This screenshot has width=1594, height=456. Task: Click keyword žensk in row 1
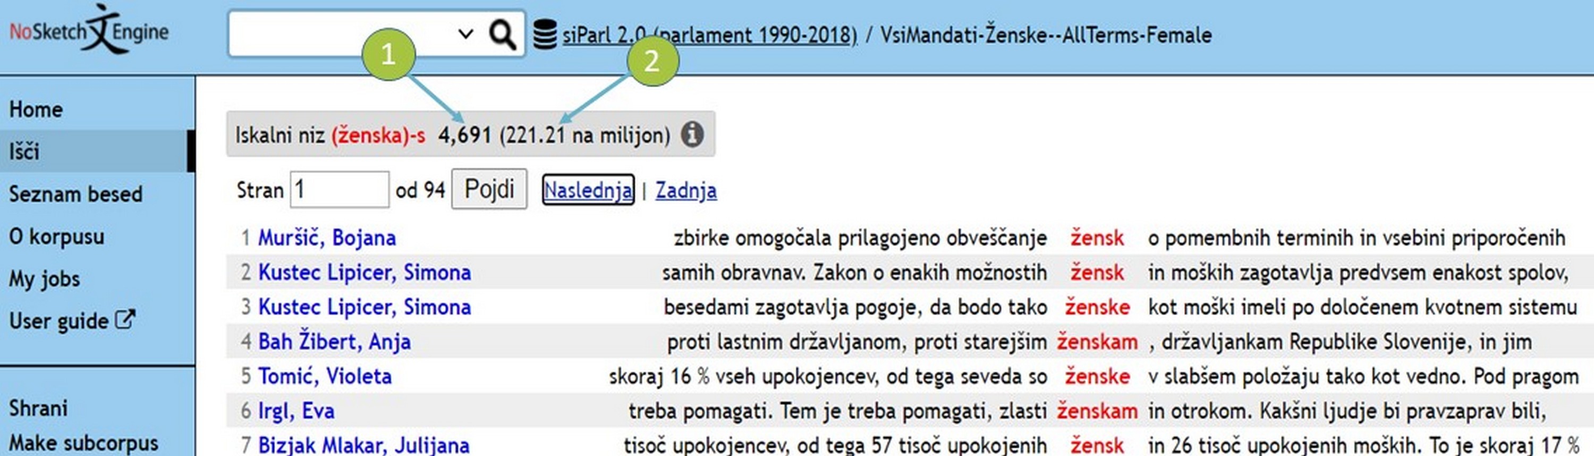coord(1097,238)
